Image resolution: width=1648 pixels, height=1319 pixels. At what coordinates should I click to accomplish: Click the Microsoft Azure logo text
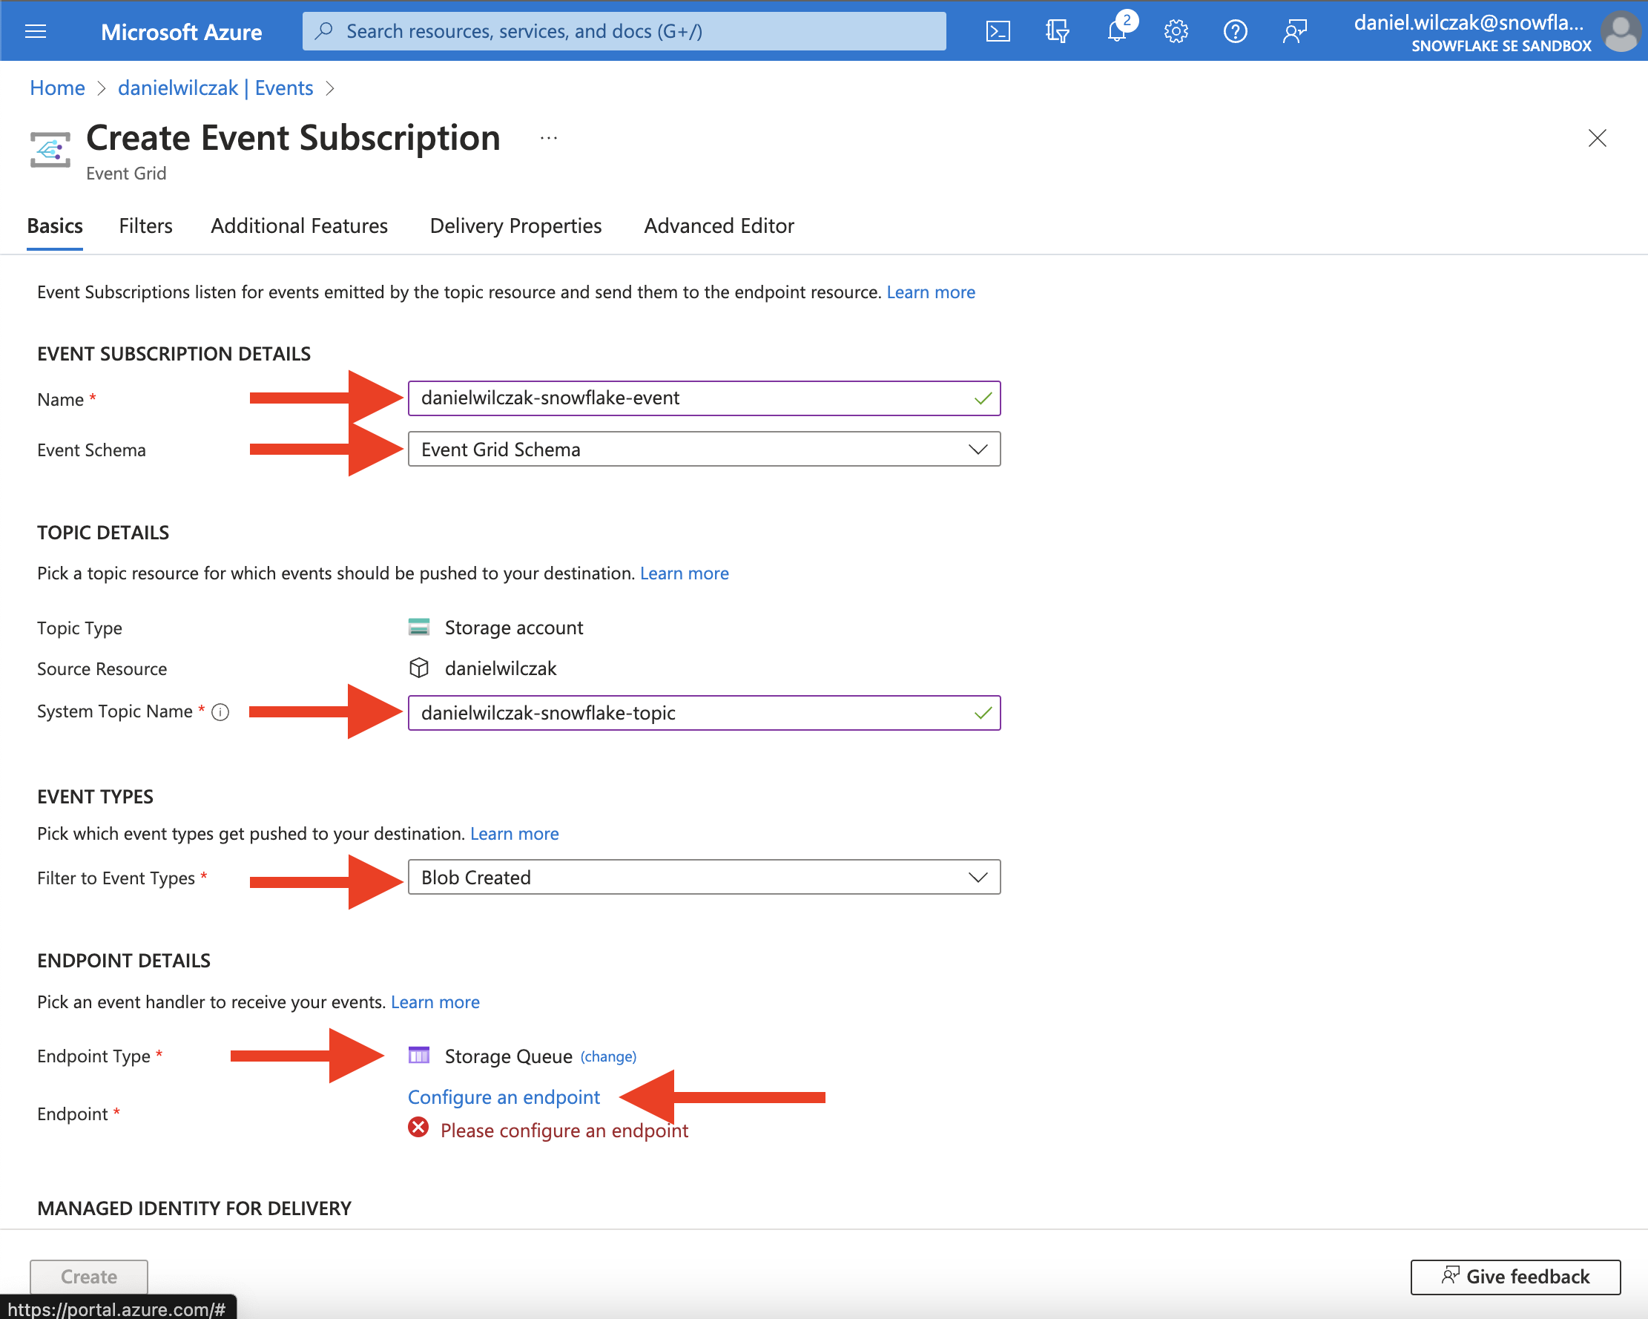pyautogui.click(x=181, y=32)
